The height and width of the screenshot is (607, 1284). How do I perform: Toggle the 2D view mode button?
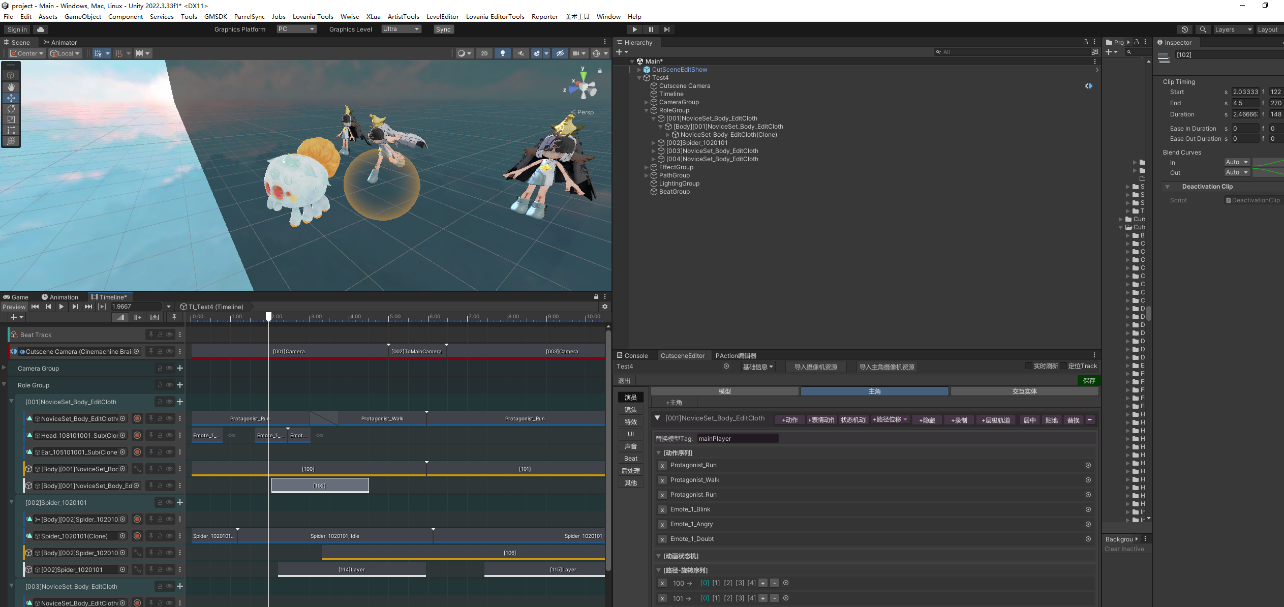pos(484,53)
